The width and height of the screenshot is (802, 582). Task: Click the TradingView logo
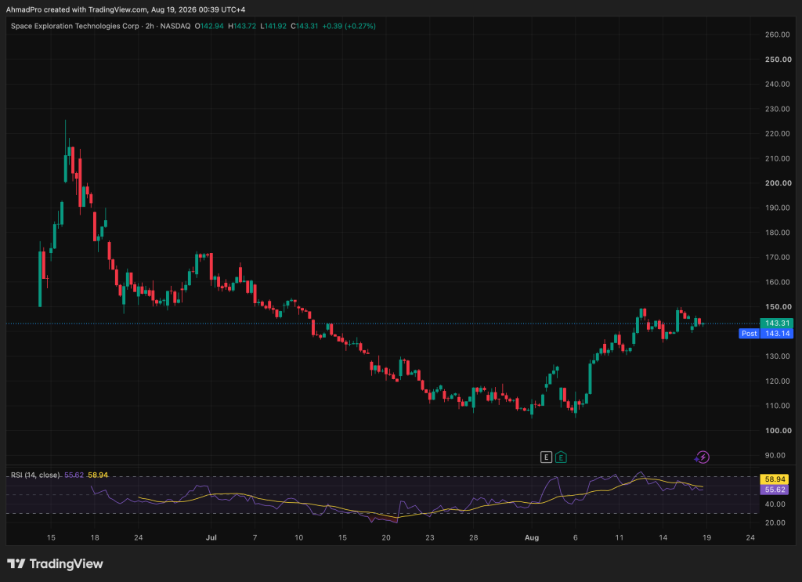56,563
